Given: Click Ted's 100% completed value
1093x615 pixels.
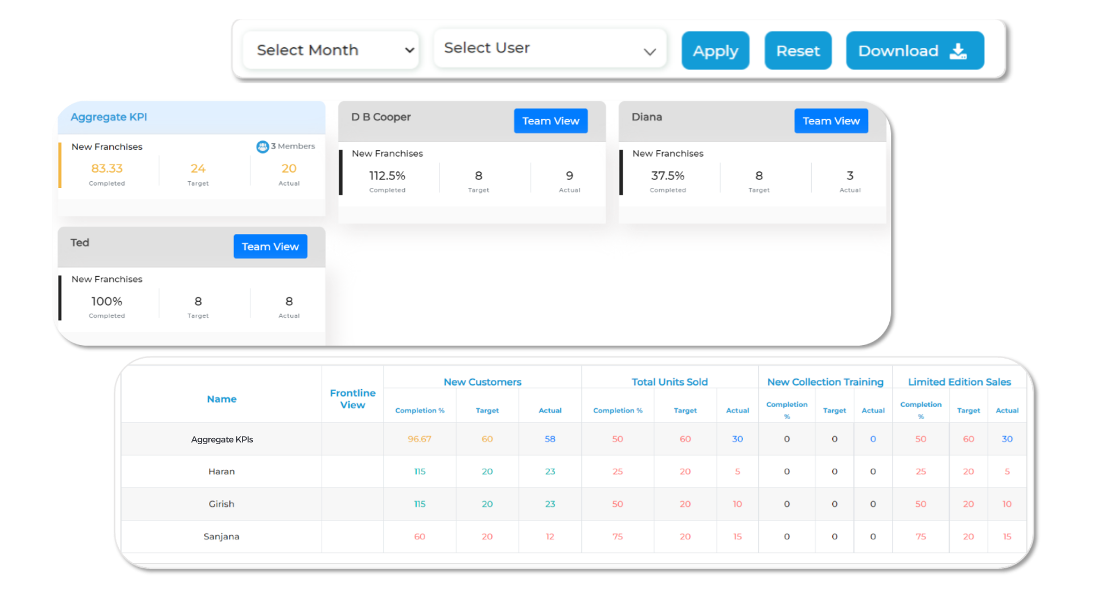Looking at the screenshot, I should tap(107, 301).
